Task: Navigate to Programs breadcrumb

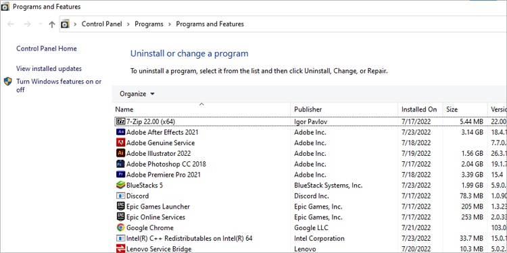Action: click(149, 24)
